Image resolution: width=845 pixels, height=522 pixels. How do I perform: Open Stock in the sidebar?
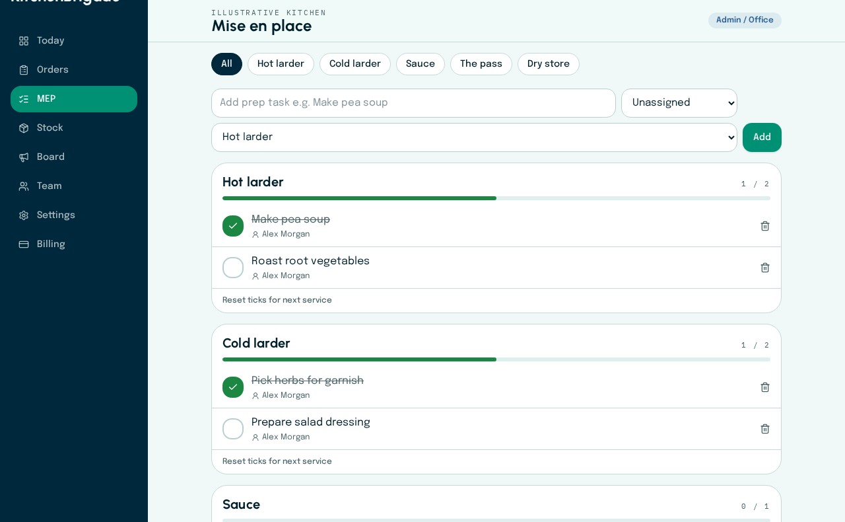point(74,128)
